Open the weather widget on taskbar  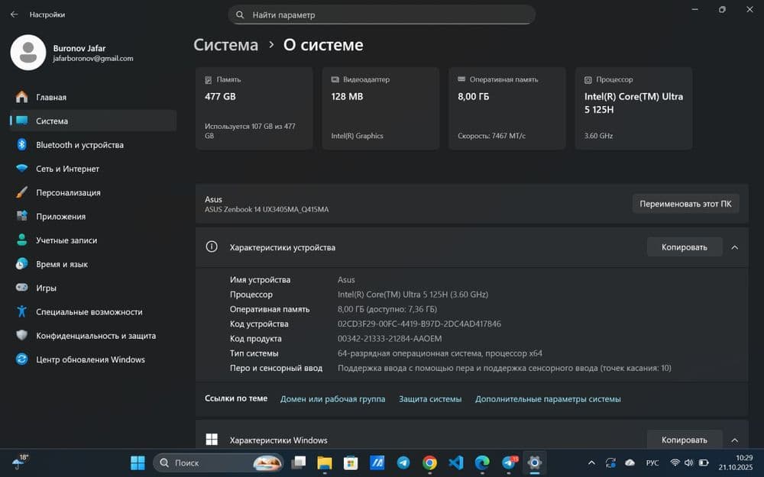coord(20,462)
